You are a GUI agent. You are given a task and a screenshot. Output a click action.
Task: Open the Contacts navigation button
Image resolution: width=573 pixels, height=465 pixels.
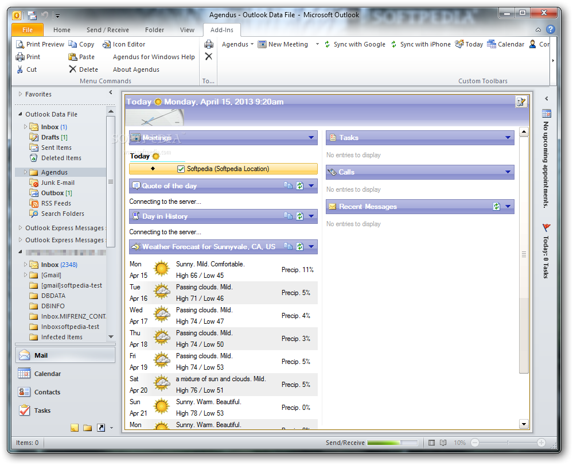(x=65, y=392)
